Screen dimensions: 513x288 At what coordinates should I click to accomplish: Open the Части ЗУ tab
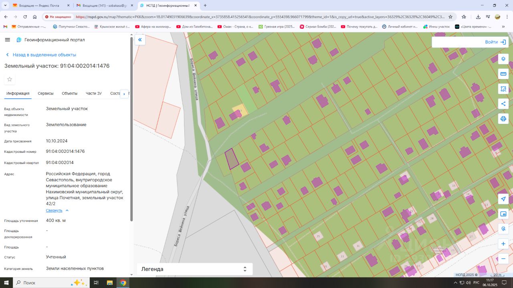coord(94,93)
